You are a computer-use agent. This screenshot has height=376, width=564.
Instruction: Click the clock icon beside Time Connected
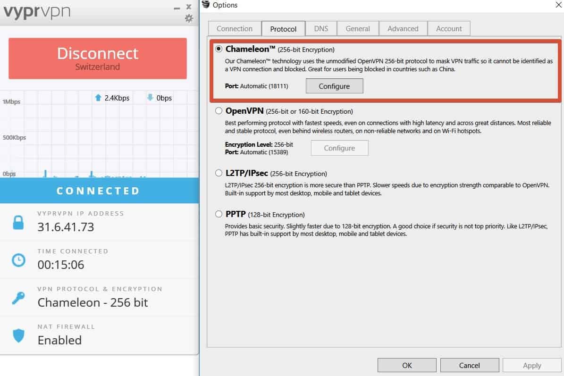point(18,260)
